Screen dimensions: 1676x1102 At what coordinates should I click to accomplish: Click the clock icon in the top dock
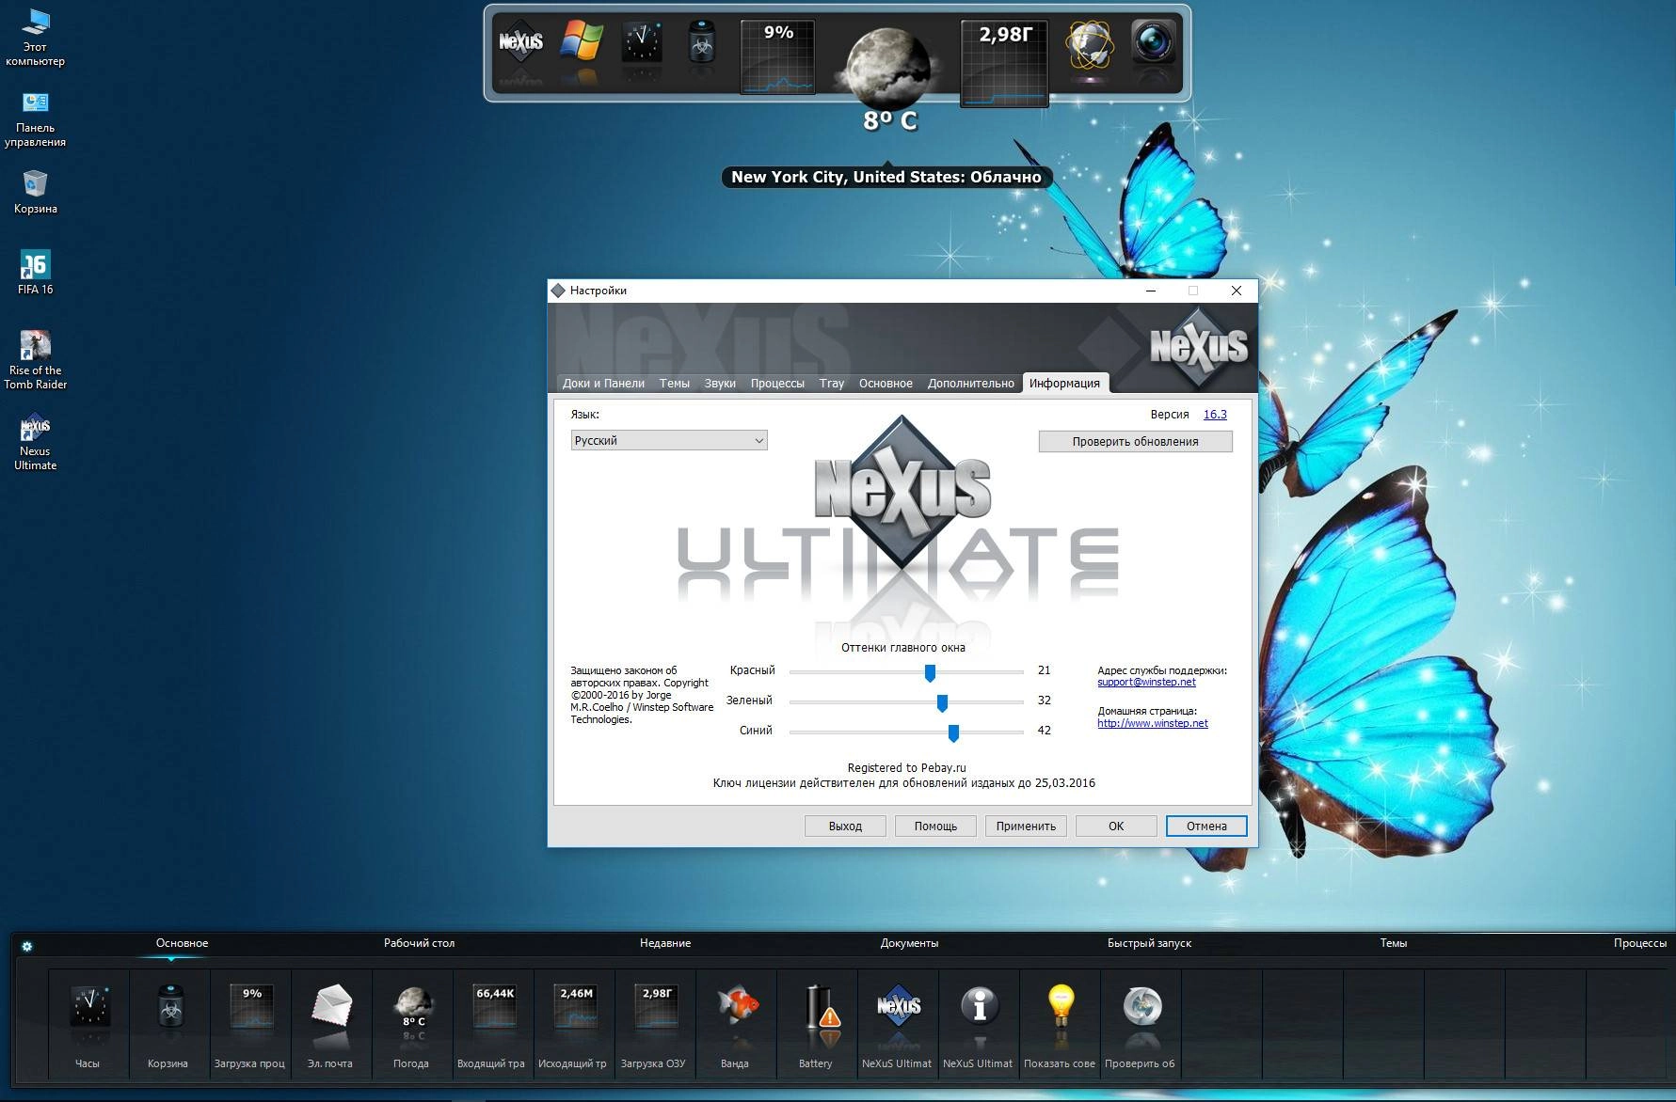click(x=642, y=42)
